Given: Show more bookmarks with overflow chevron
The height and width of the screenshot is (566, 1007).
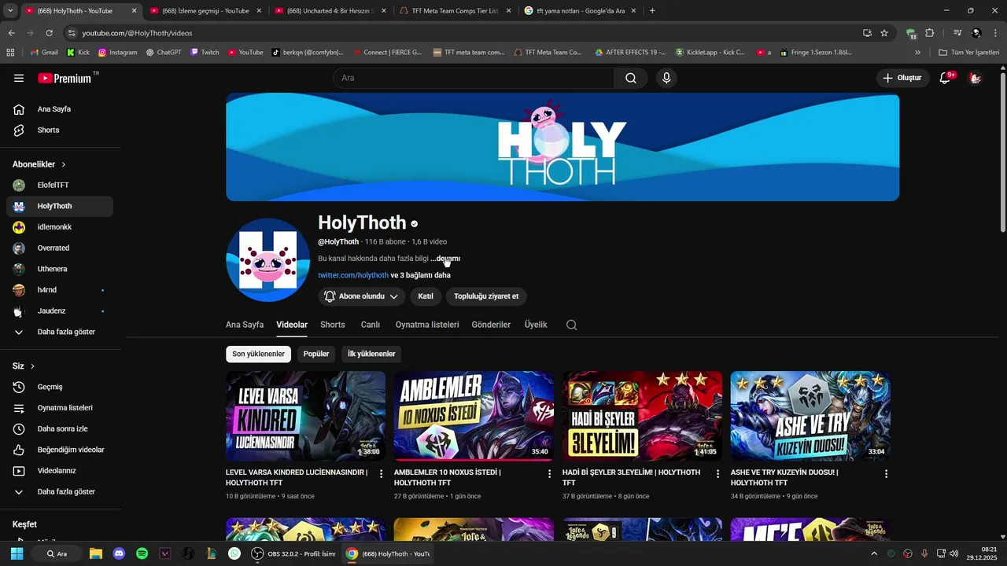Looking at the screenshot, I should tap(917, 53).
